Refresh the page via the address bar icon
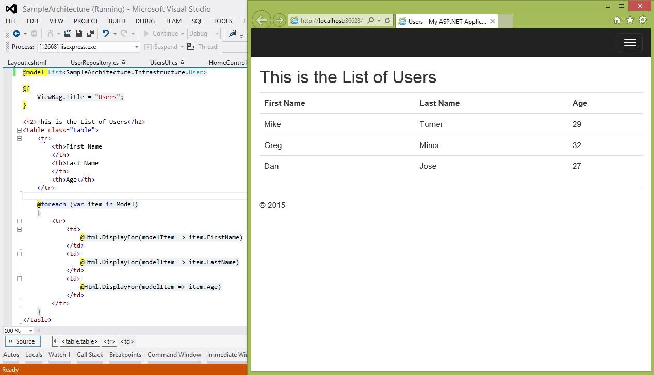Image resolution: width=654 pixels, height=375 pixels. click(x=387, y=20)
